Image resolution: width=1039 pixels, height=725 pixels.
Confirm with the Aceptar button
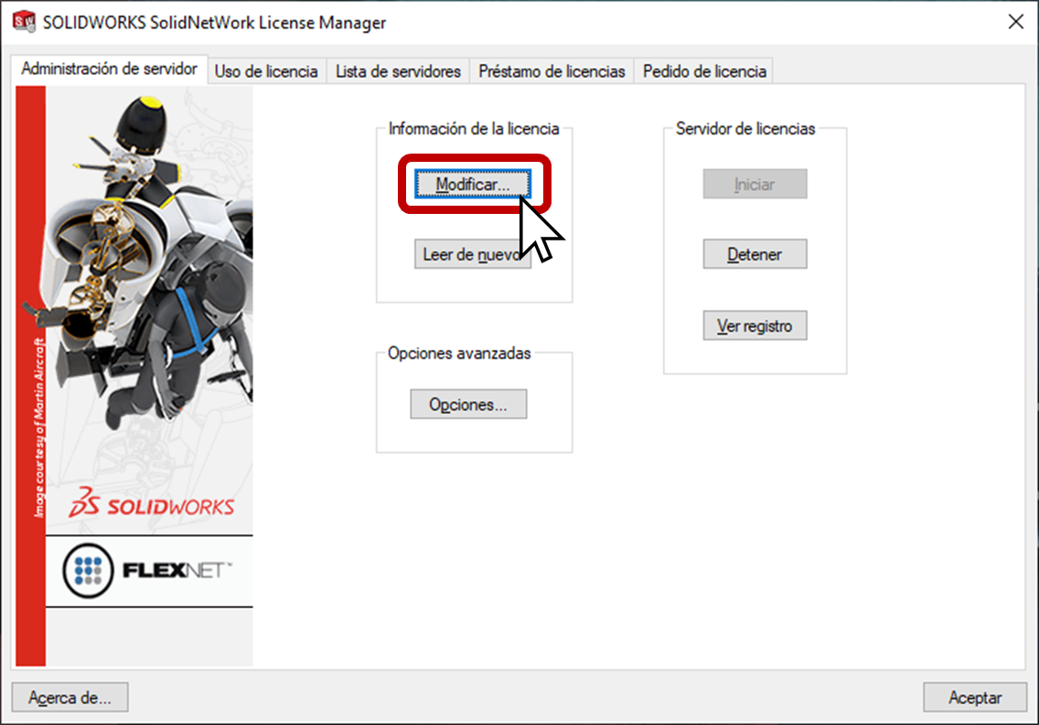[x=975, y=698]
